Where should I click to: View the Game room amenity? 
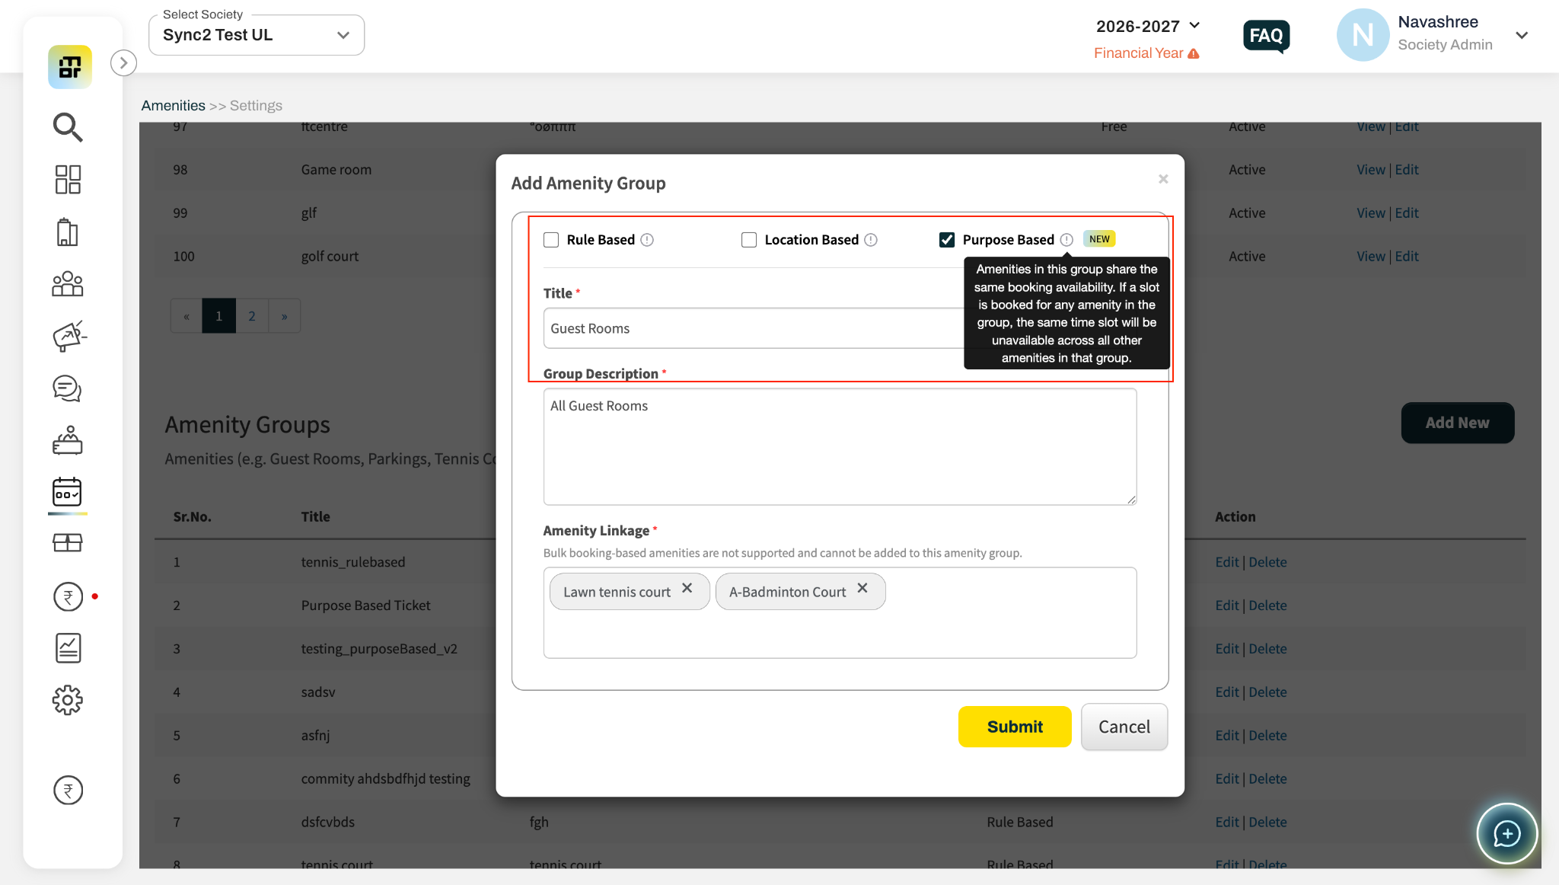[1370, 170]
